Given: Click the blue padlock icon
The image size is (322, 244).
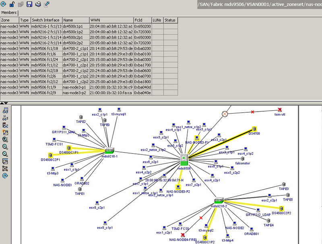Looking at the screenshot, I should tap(12, 4).
